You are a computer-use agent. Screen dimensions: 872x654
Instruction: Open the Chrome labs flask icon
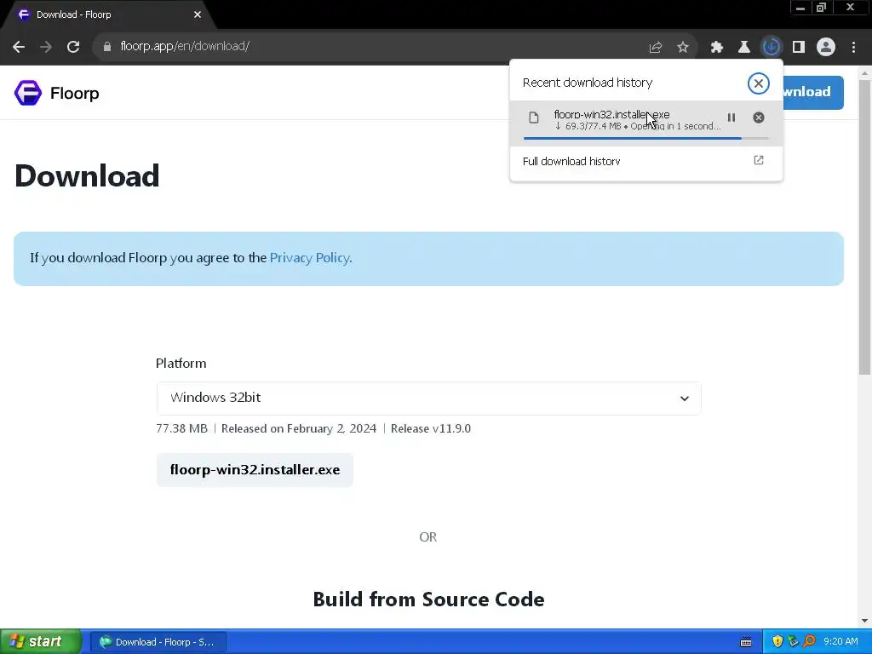click(744, 48)
